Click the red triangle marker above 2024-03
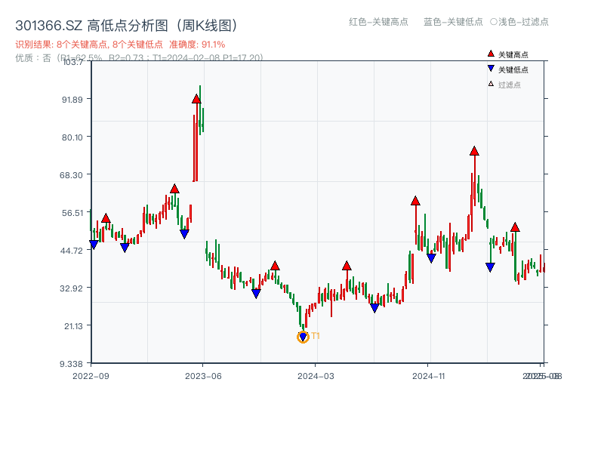 tap(347, 265)
